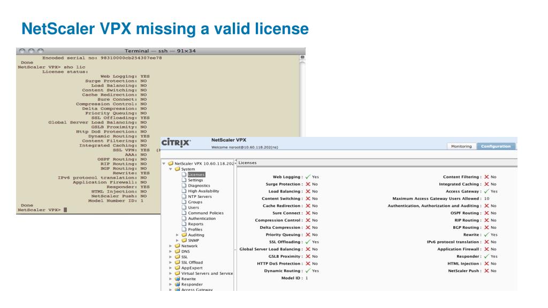Click the SNMP folder icon

pyautogui.click(x=184, y=240)
